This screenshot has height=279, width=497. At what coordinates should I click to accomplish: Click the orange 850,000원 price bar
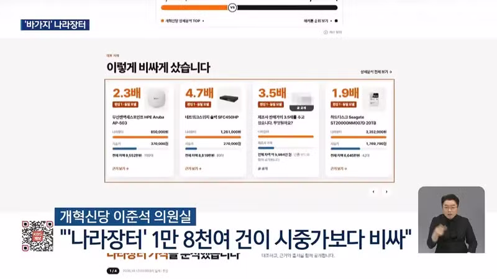pyautogui.click(x=140, y=137)
